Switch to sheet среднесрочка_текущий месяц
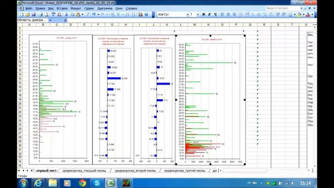 coord(84,171)
